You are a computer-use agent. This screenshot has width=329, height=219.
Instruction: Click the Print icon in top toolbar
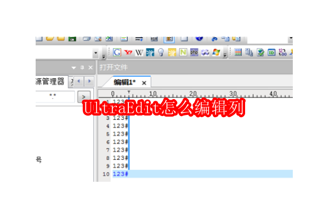point(87,39)
